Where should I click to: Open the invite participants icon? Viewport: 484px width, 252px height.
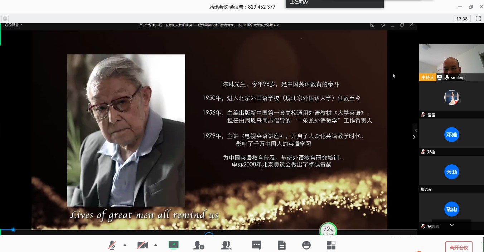point(199,245)
